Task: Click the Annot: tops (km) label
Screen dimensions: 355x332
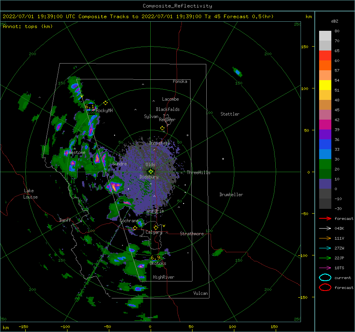Action: click(x=28, y=26)
